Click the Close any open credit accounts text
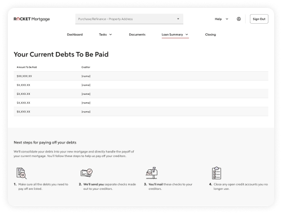The width and height of the screenshot is (282, 214). [x=241, y=186]
